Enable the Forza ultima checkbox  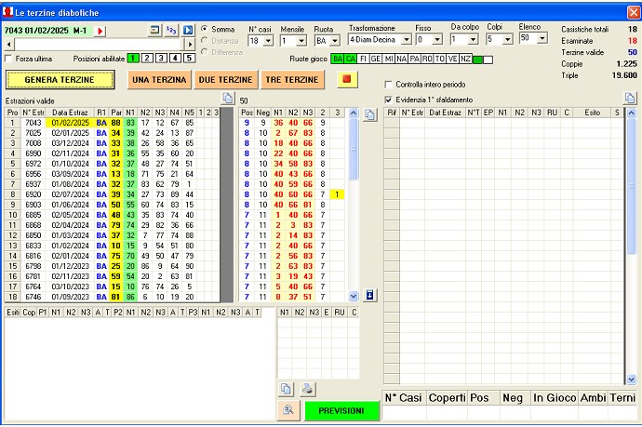pos(9,59)
